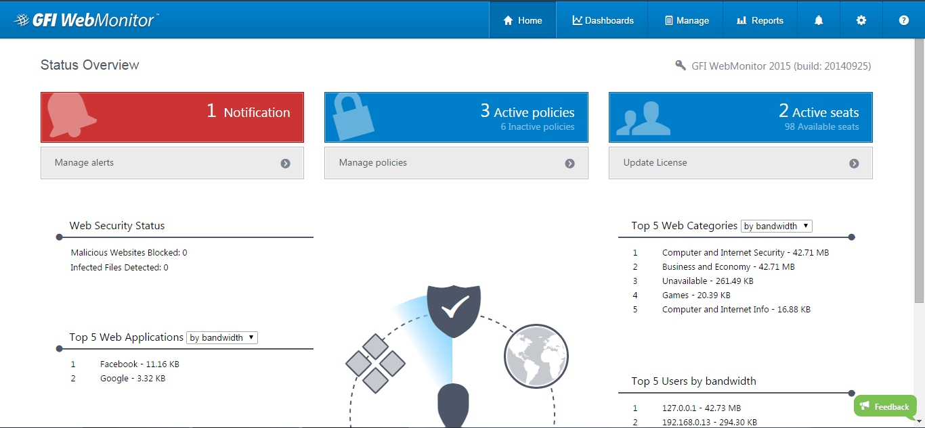This screenshot has height=428, width=925.
Task: Click the Manage alerts button
Action: point(172,163)
